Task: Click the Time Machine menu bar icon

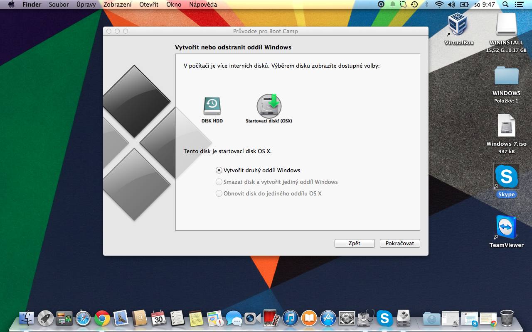Action: coord(414,5)
